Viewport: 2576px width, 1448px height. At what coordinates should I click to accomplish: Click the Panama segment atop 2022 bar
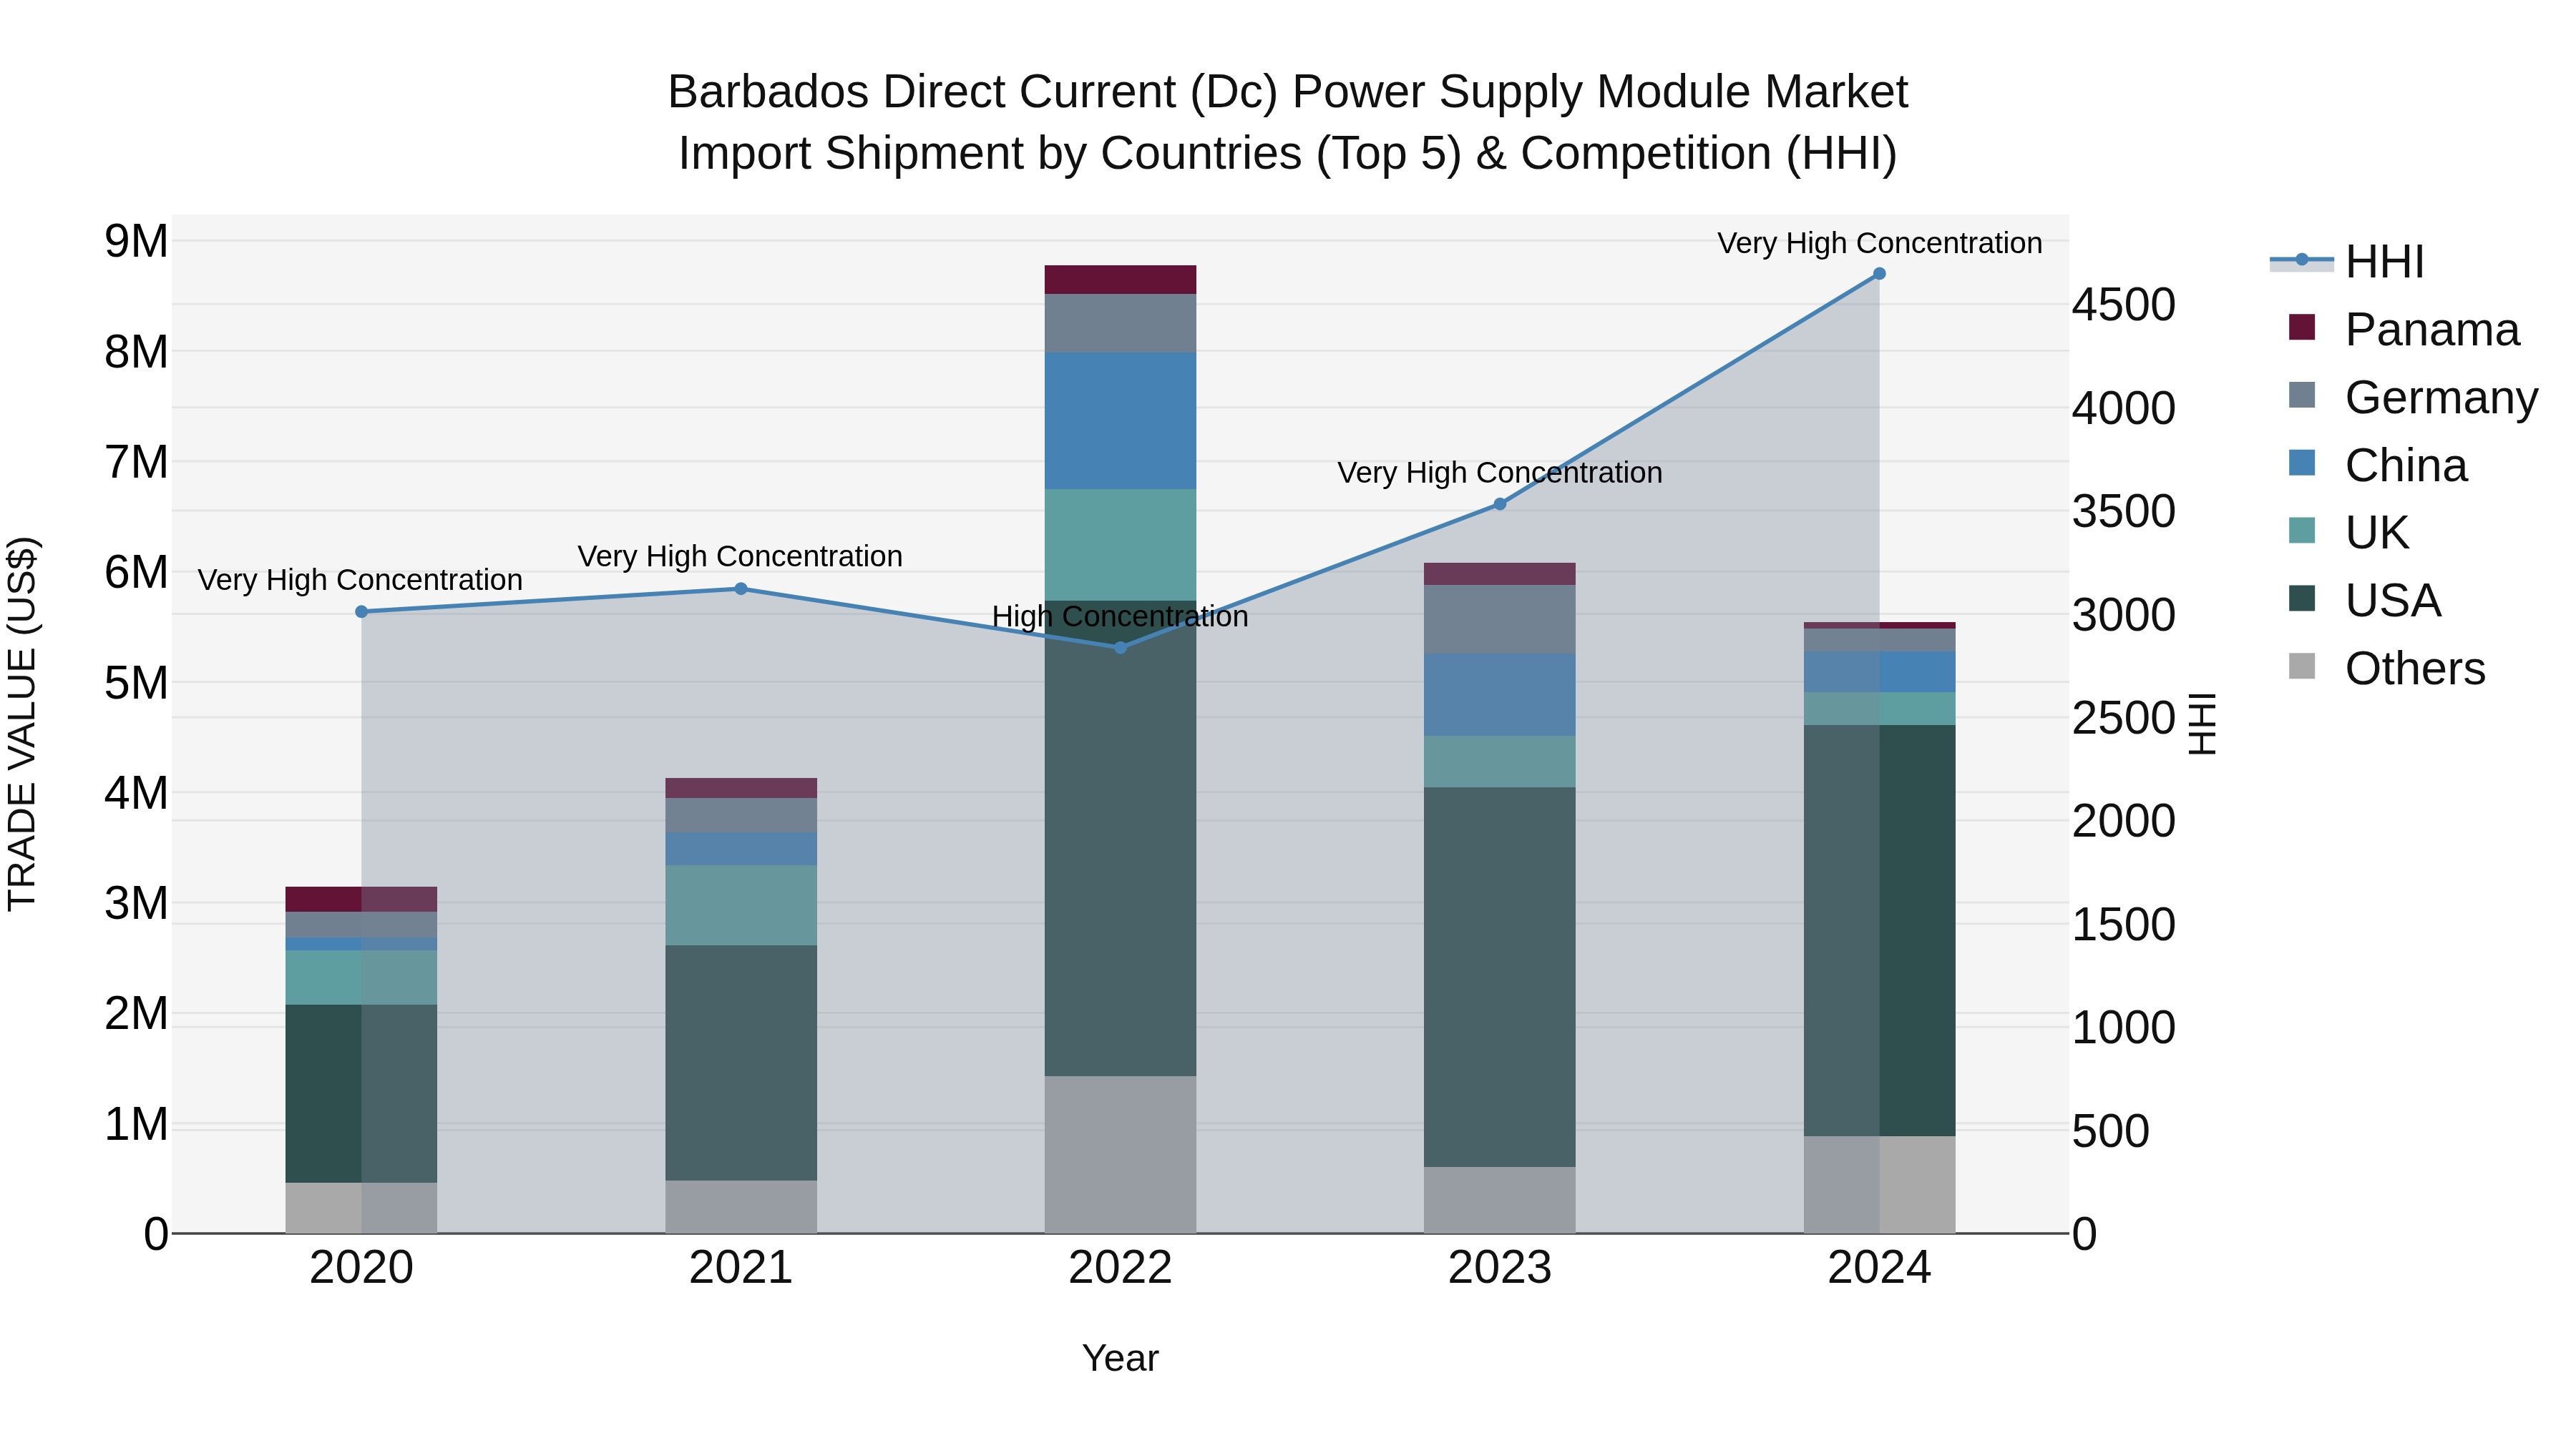(1120, 280)
